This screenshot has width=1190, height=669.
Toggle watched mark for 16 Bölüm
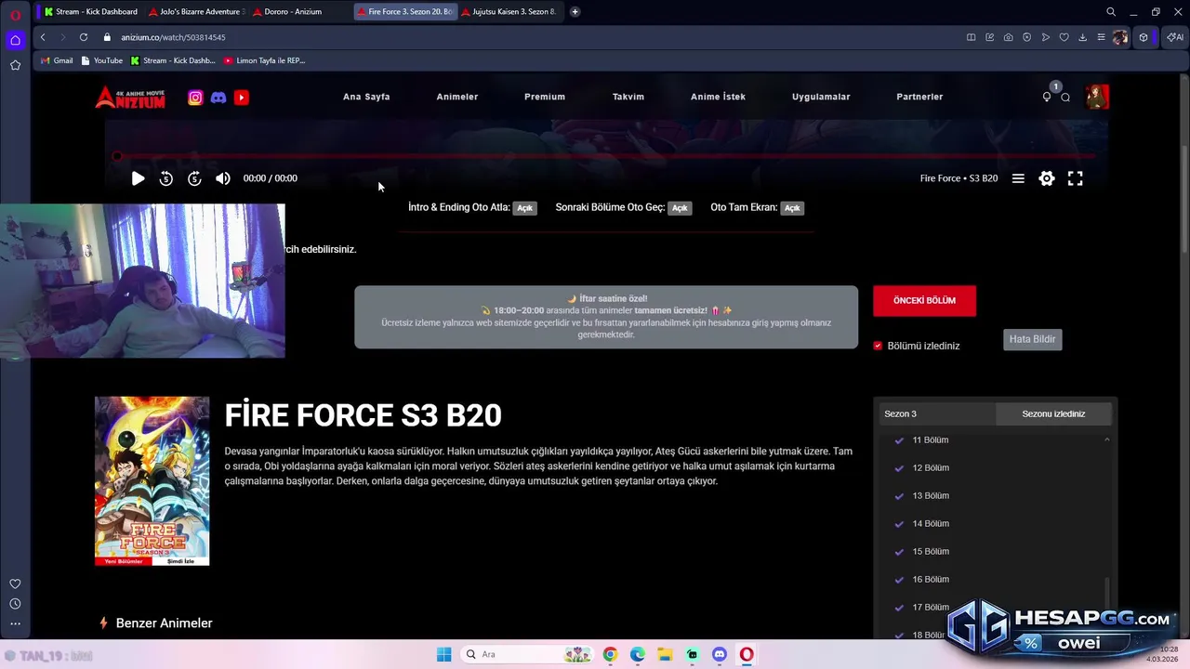[899, 580]
